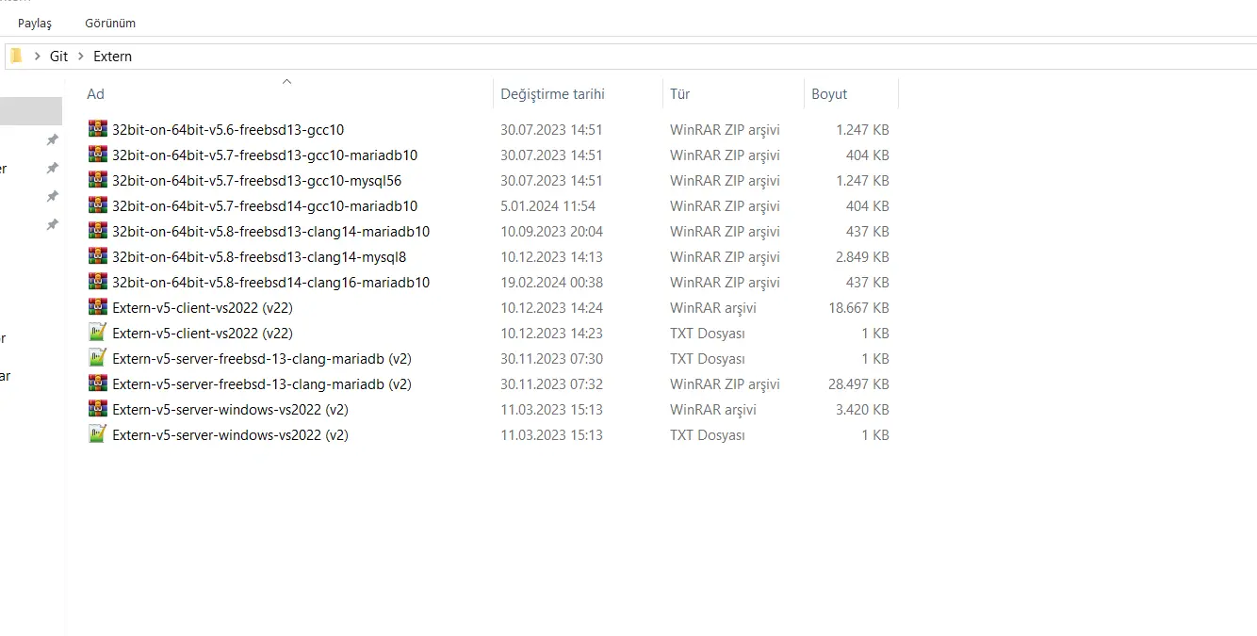Click the archive icon for 32bit-on-64bit-v5.7-freebsd13-gcc10-mysql56
This screenshot has width=1257, height=636.
(x=97, y=180)
